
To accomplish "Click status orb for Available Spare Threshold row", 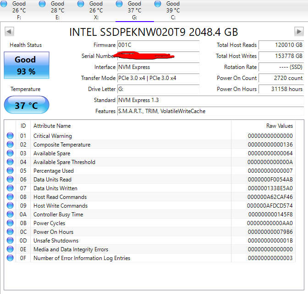I will click(10, 162).
